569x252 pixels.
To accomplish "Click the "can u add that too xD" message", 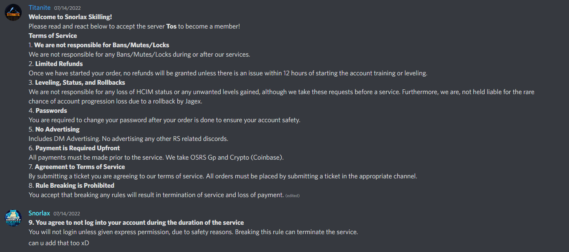I will coord(59,243).
